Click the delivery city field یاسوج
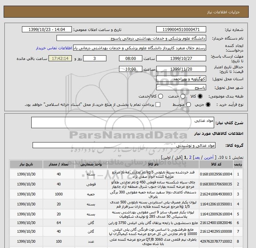This screenshot has height=248, width=256. pyautogui.click(x=181, y=88)
